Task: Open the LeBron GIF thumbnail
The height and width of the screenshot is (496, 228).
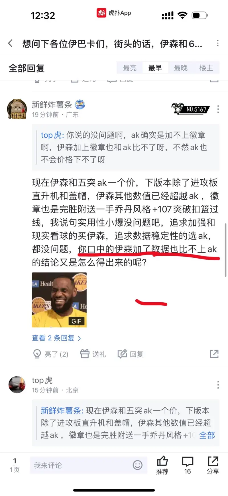Action: (59, 300)
